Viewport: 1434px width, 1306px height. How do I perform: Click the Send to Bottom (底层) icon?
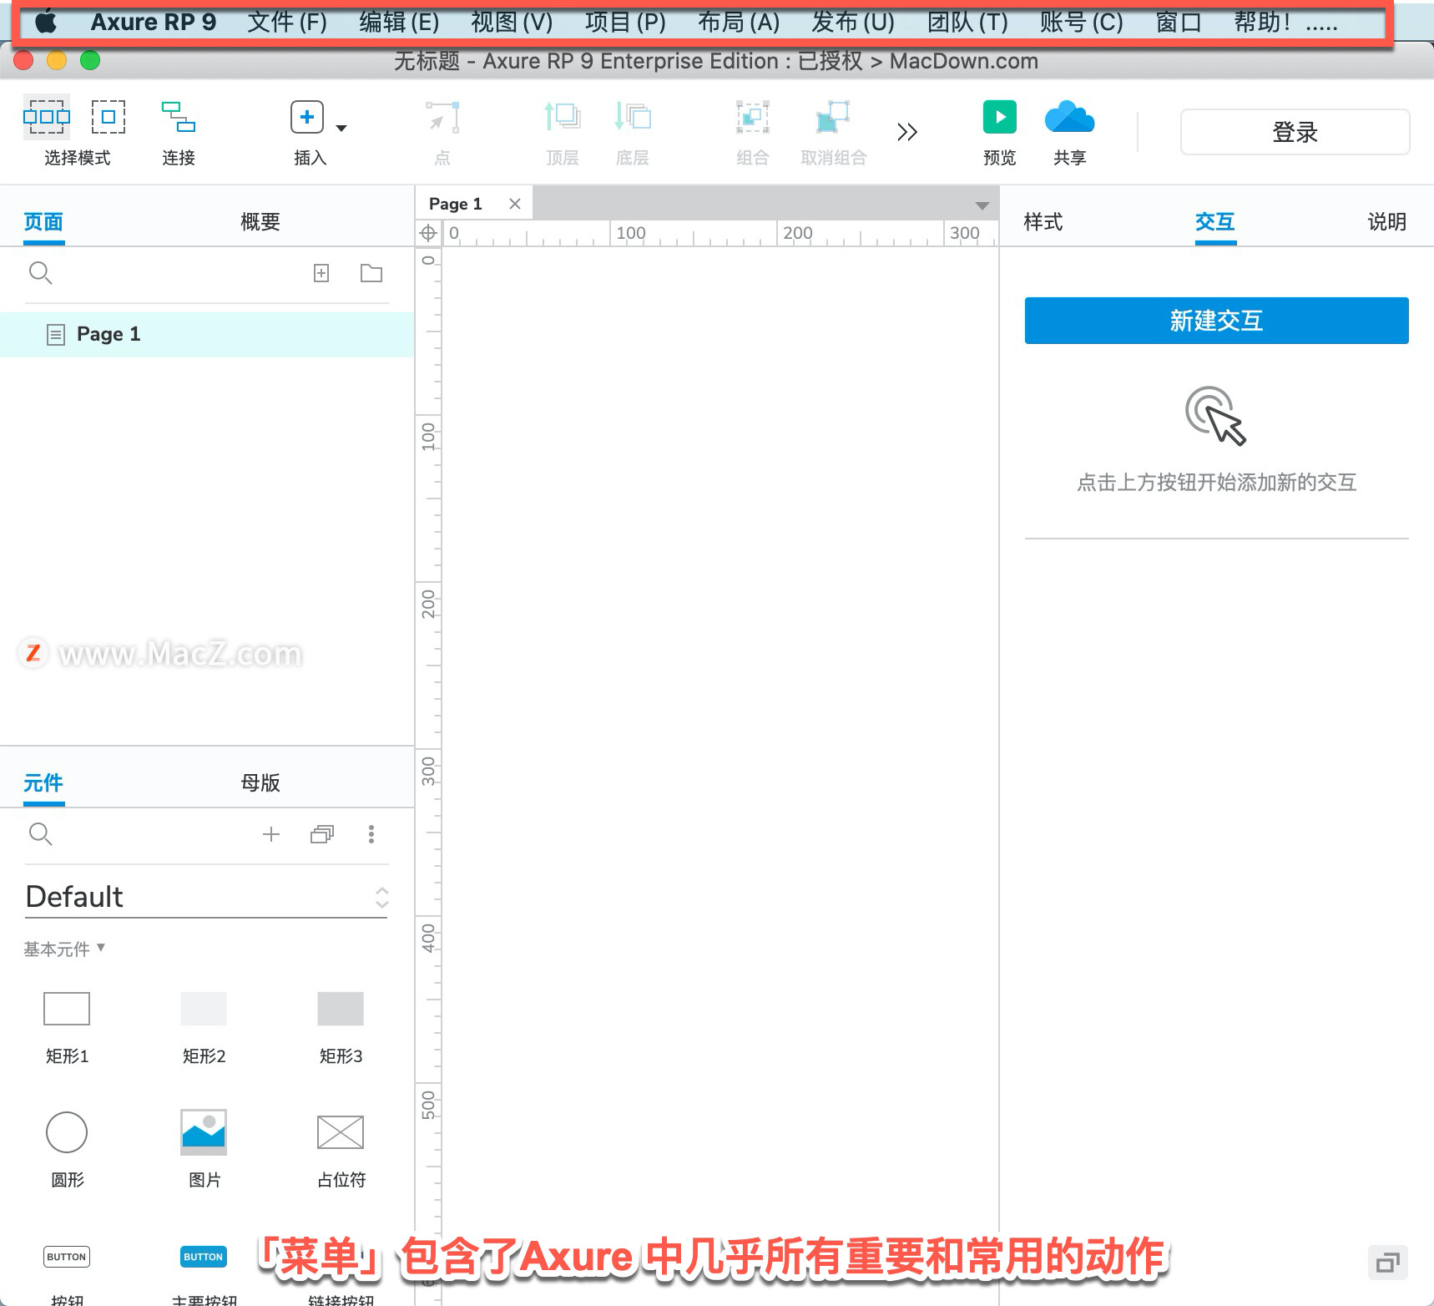[633, 117]
